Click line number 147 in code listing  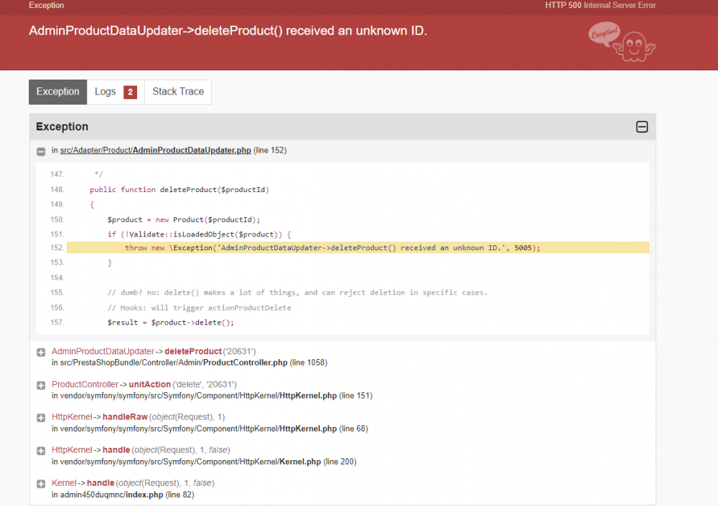coord(57,174)
